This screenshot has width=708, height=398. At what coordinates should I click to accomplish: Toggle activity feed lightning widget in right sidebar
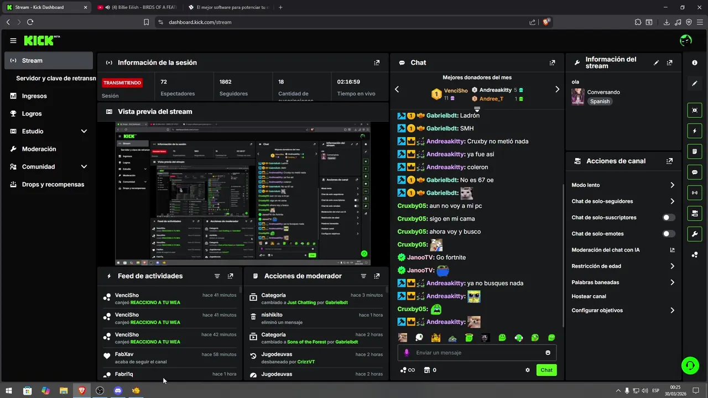click(x=695, y=131)
